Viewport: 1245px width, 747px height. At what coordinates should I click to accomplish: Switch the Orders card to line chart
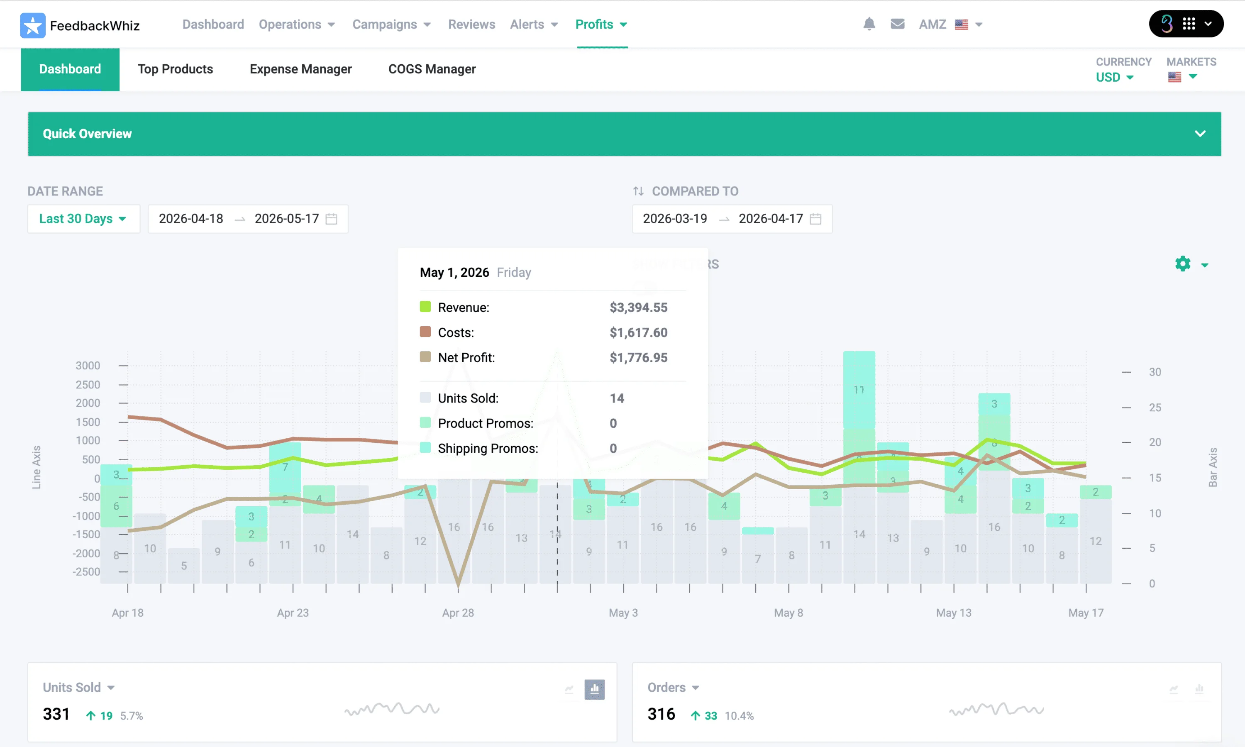coord(1174,689)
